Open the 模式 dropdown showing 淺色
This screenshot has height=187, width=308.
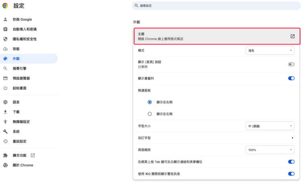(x=269, y=50)
